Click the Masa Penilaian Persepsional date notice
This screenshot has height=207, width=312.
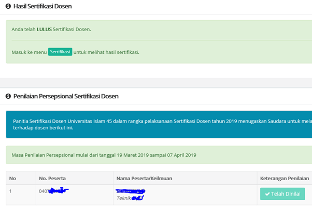point(104,155)
